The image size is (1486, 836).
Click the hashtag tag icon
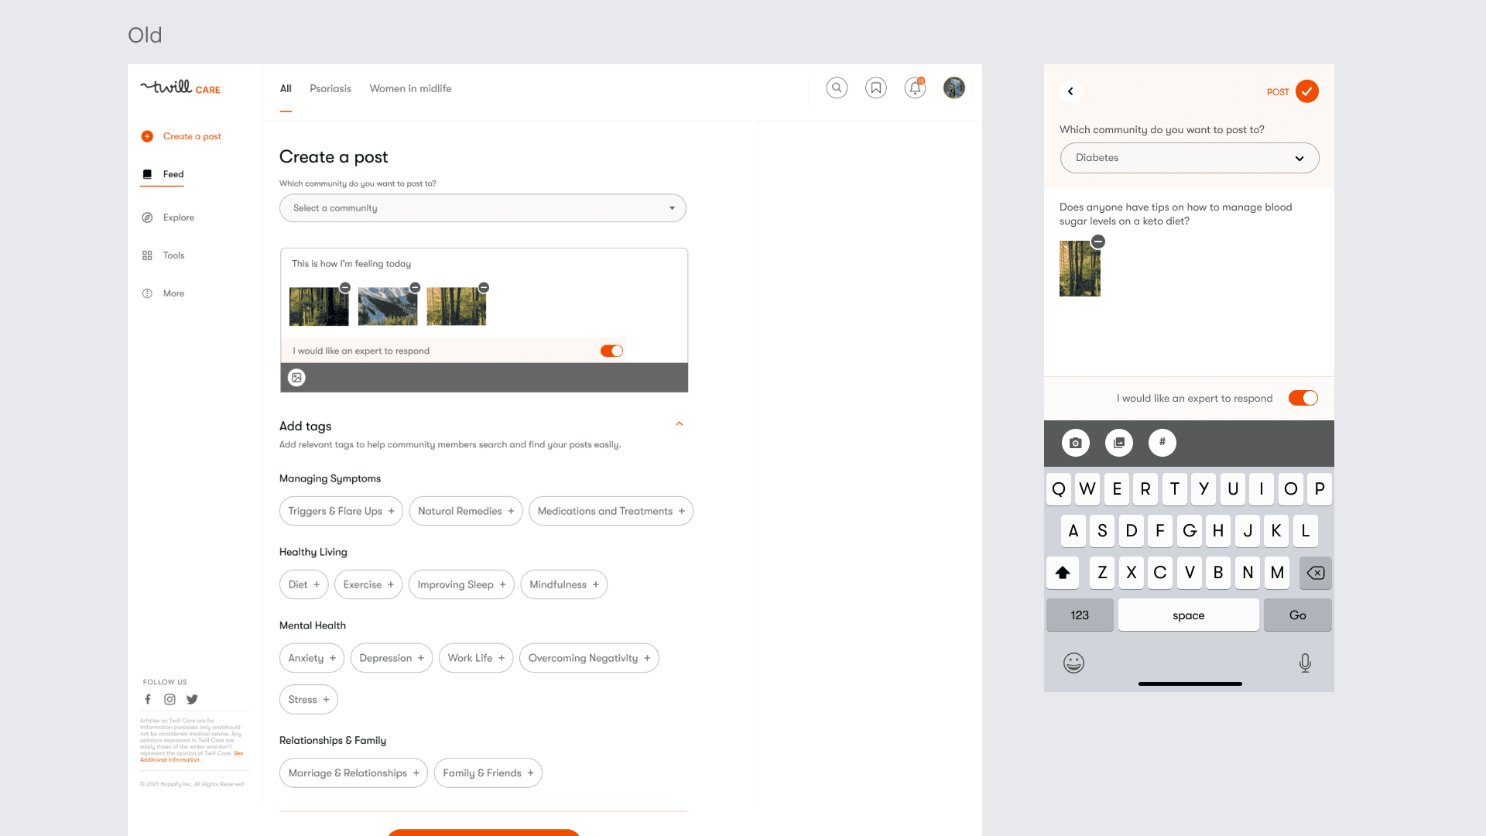click(1162, 443)
